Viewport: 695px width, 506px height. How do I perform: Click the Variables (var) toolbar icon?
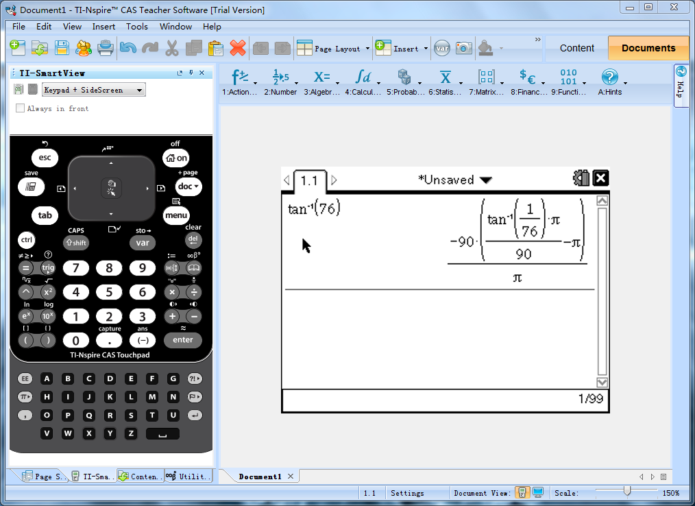(442, 49)
